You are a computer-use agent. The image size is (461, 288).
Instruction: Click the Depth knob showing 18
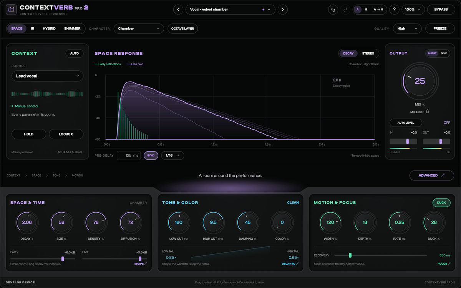click(365, 222)
